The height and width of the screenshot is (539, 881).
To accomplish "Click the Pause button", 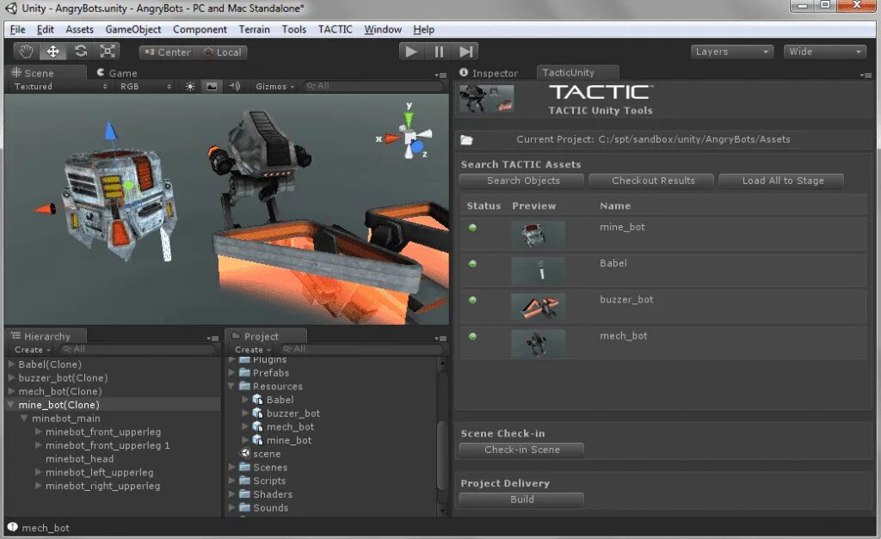I will (439, 52).
